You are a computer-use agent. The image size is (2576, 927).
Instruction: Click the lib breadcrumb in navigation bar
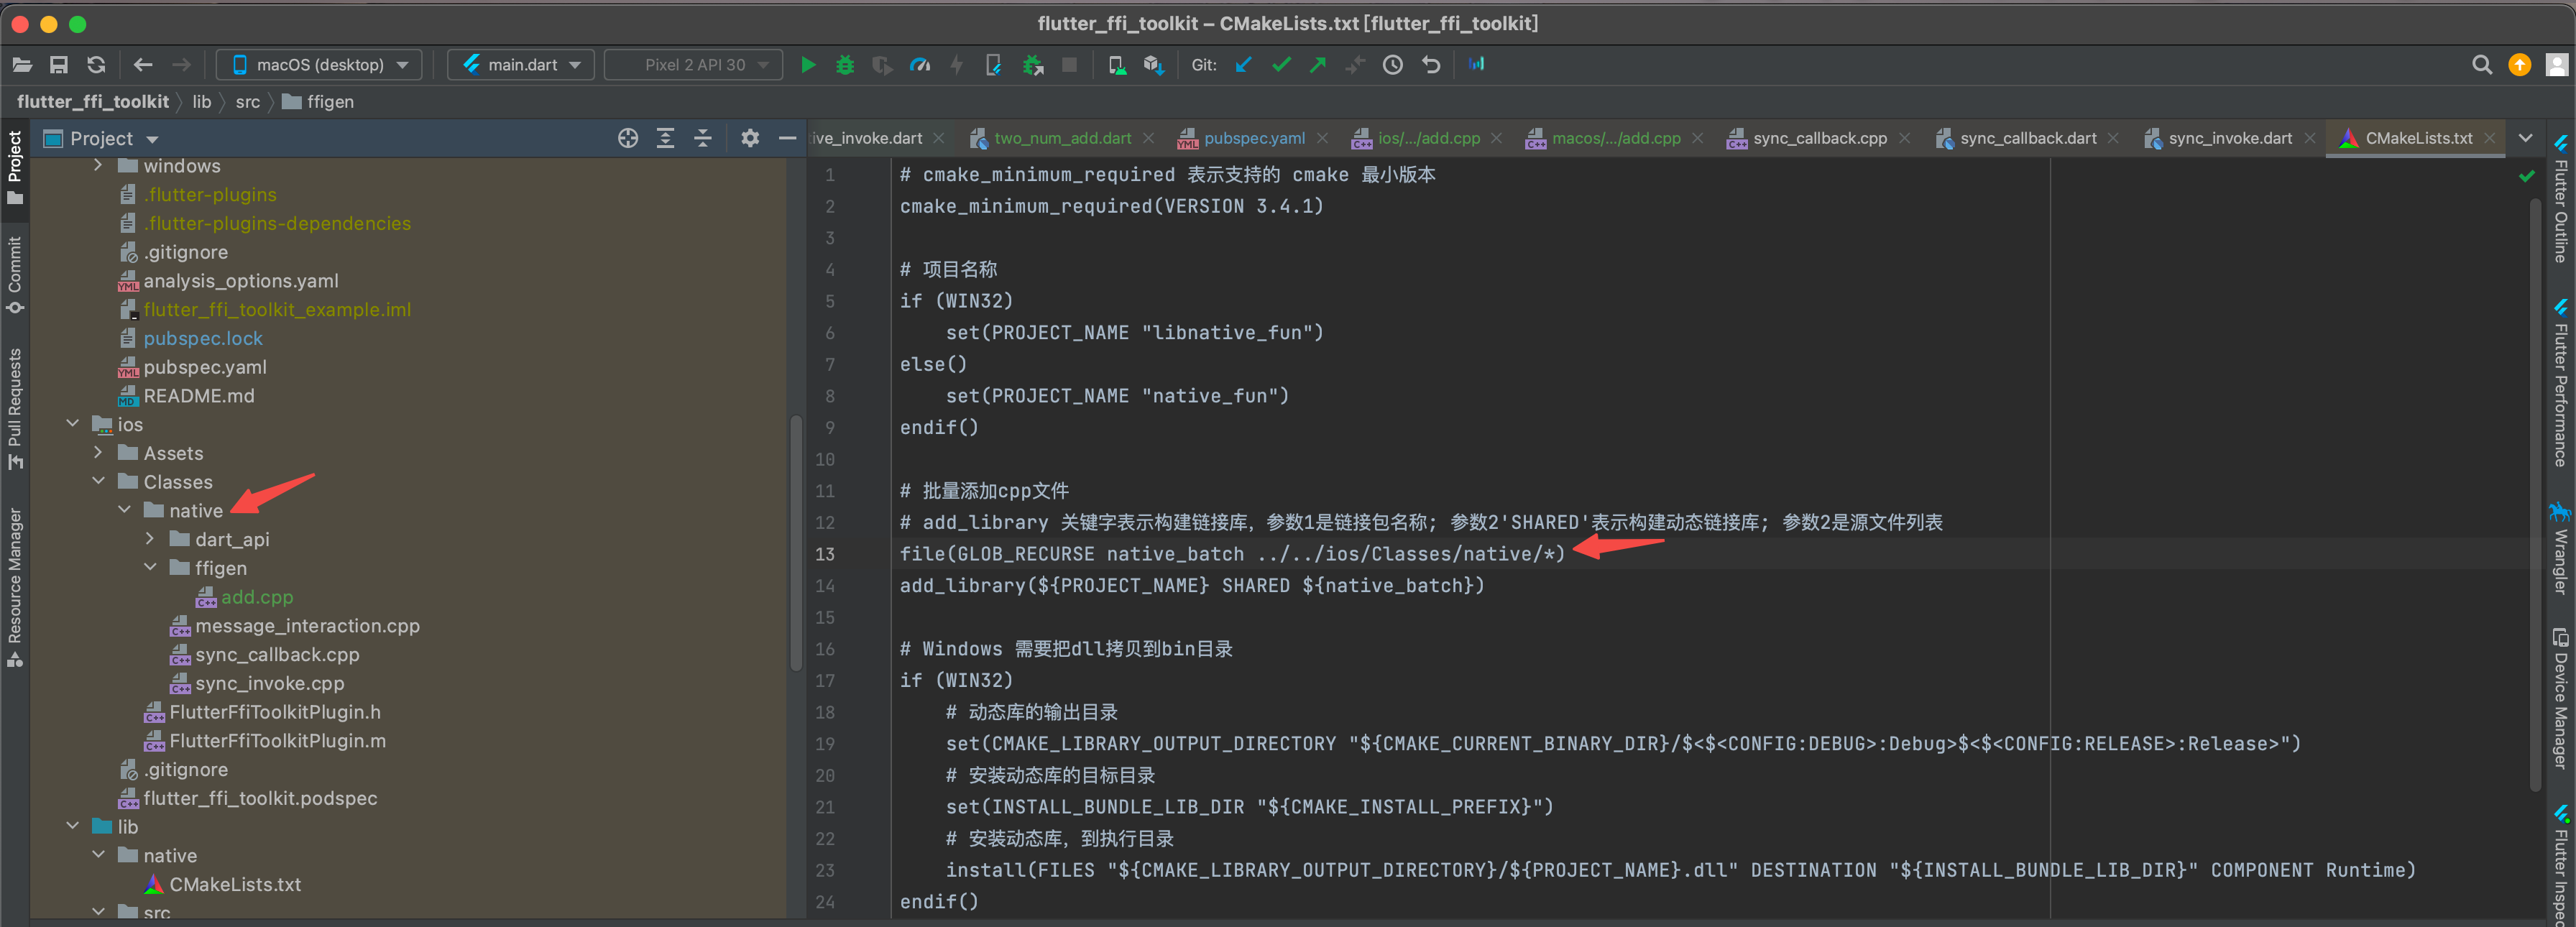pyautogui.click(x=201, y=101)
